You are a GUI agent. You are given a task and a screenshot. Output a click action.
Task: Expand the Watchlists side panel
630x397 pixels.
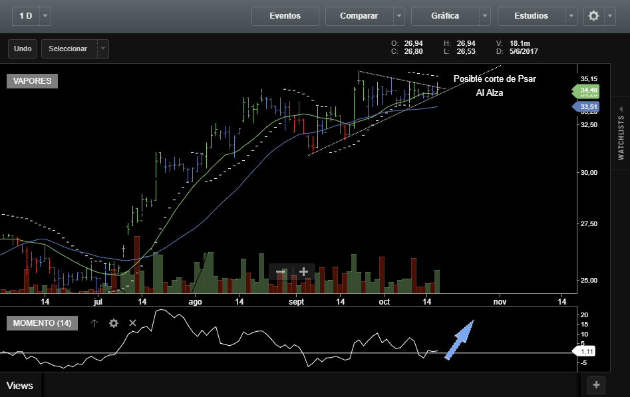pyautogui.click(x=621, y=133)
